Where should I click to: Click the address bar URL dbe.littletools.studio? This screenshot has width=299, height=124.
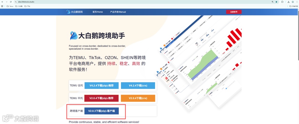(26, 2)
